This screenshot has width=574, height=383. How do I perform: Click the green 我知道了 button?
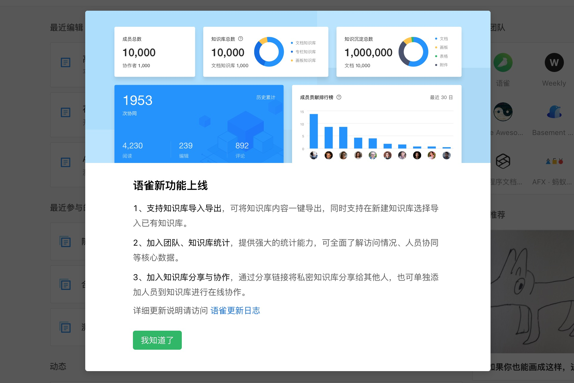(157, 340)
